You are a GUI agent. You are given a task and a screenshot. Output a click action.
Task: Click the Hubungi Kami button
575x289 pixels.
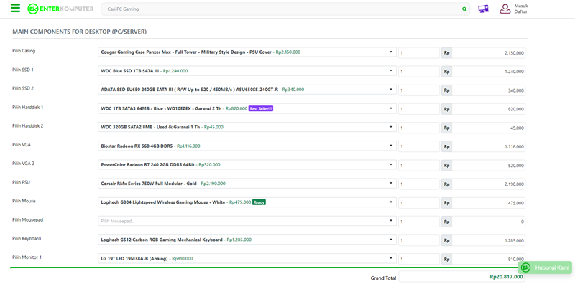(x=551, y=267)
